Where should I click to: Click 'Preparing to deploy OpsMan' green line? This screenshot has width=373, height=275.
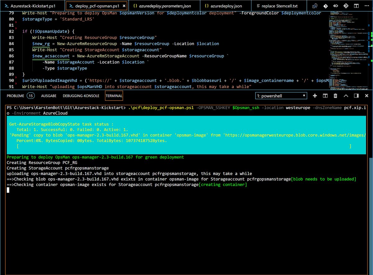coord(95,157)
